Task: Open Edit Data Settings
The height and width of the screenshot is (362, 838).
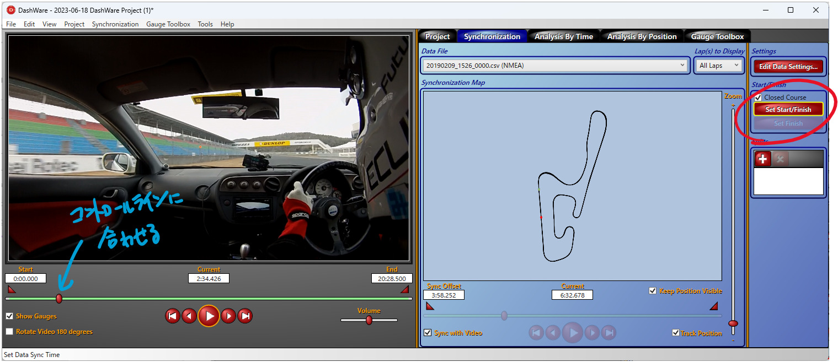Action: [788, 67]
